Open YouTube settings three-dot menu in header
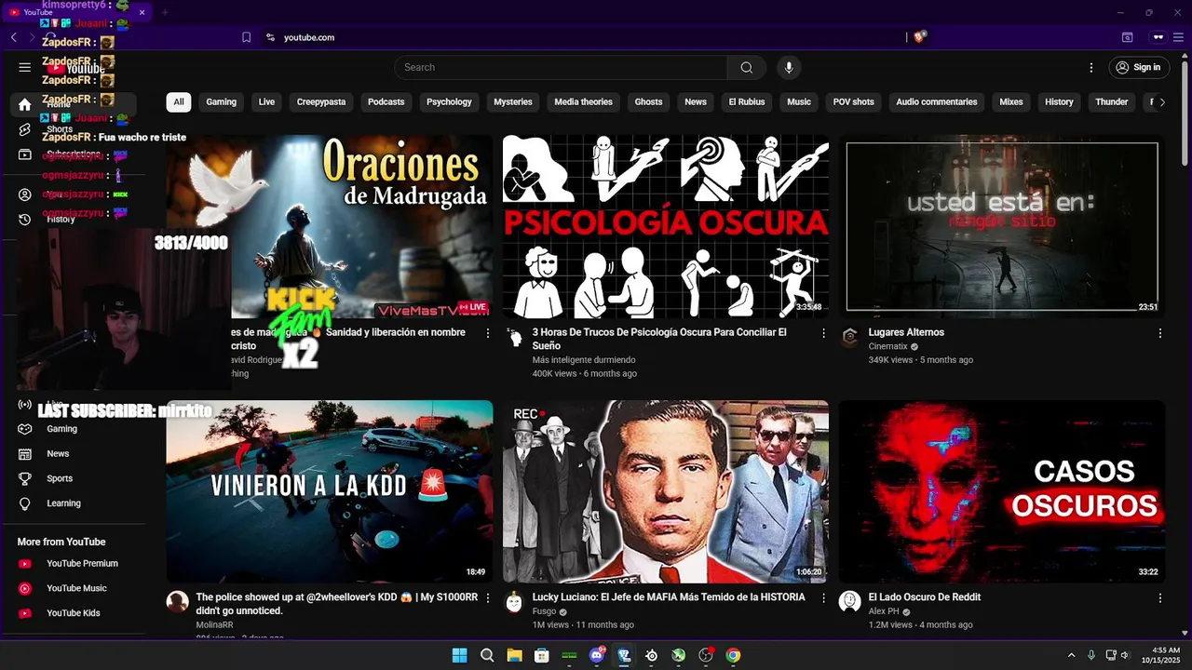Screen dimensions: 1192x670 (1091, 67)
